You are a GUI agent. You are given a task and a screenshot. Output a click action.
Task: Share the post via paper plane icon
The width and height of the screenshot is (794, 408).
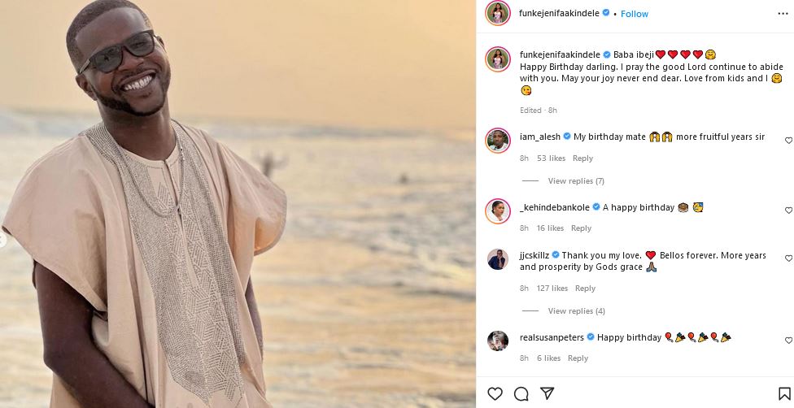click(548, 394)
